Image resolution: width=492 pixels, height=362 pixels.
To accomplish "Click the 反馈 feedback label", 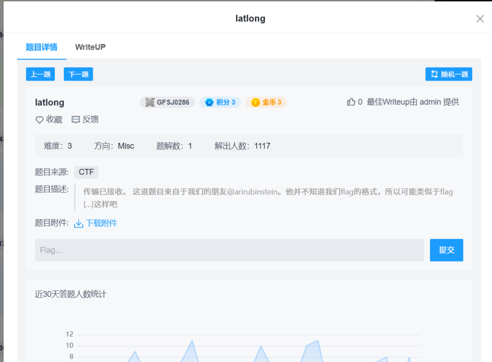I will (91, 120).
